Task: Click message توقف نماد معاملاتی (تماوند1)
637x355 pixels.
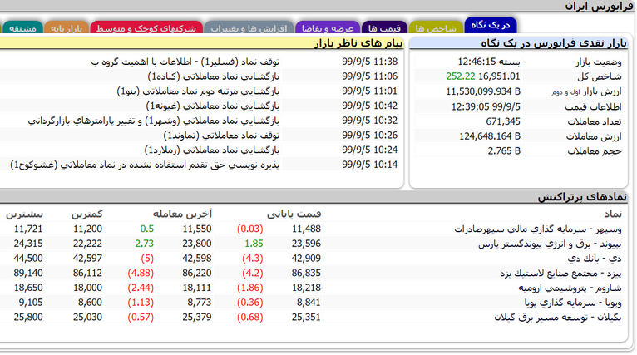Action: (221, 136)
